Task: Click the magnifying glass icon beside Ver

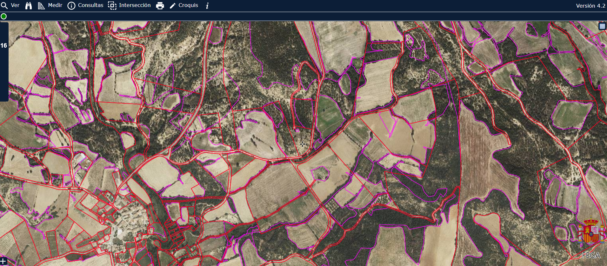Action: (4, 6)
